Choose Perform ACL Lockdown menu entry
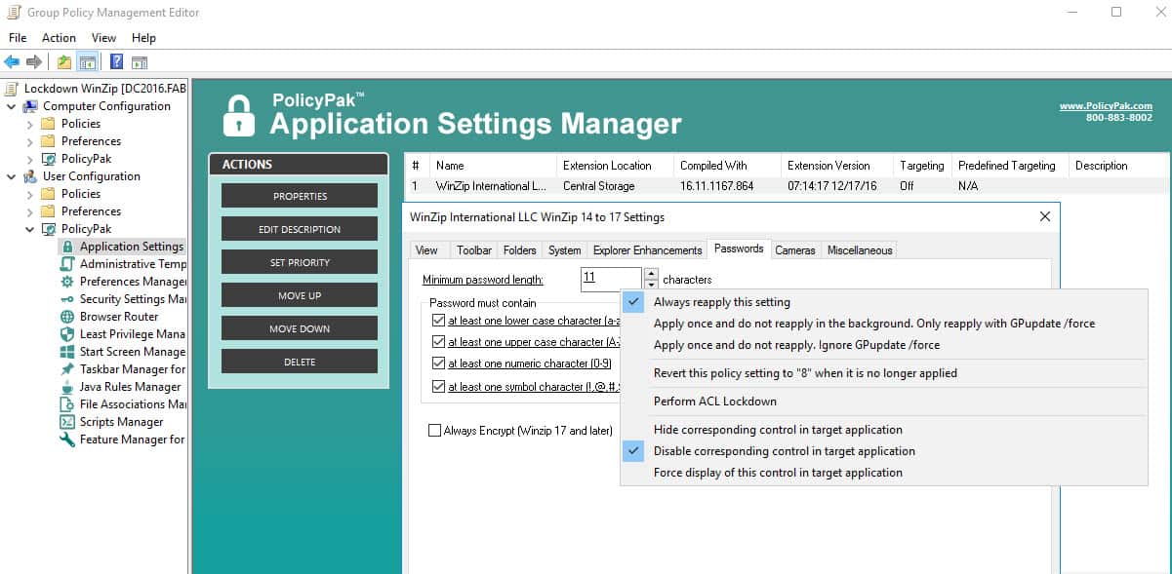1172x574 pixels. [x=715, y=402]
